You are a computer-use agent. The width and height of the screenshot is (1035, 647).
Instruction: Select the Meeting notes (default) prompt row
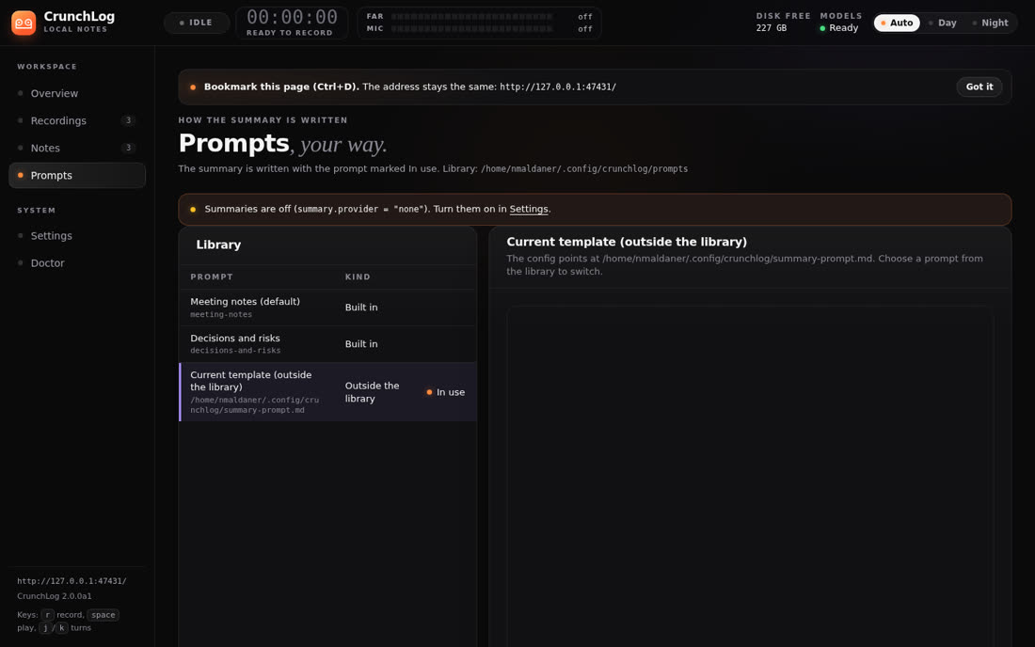[327, 308]
